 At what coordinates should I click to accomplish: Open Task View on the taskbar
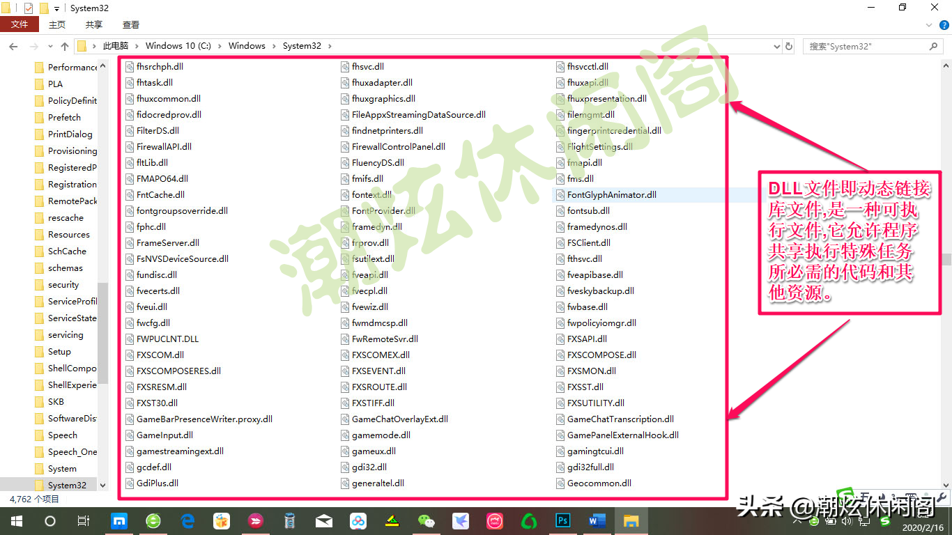83,520
